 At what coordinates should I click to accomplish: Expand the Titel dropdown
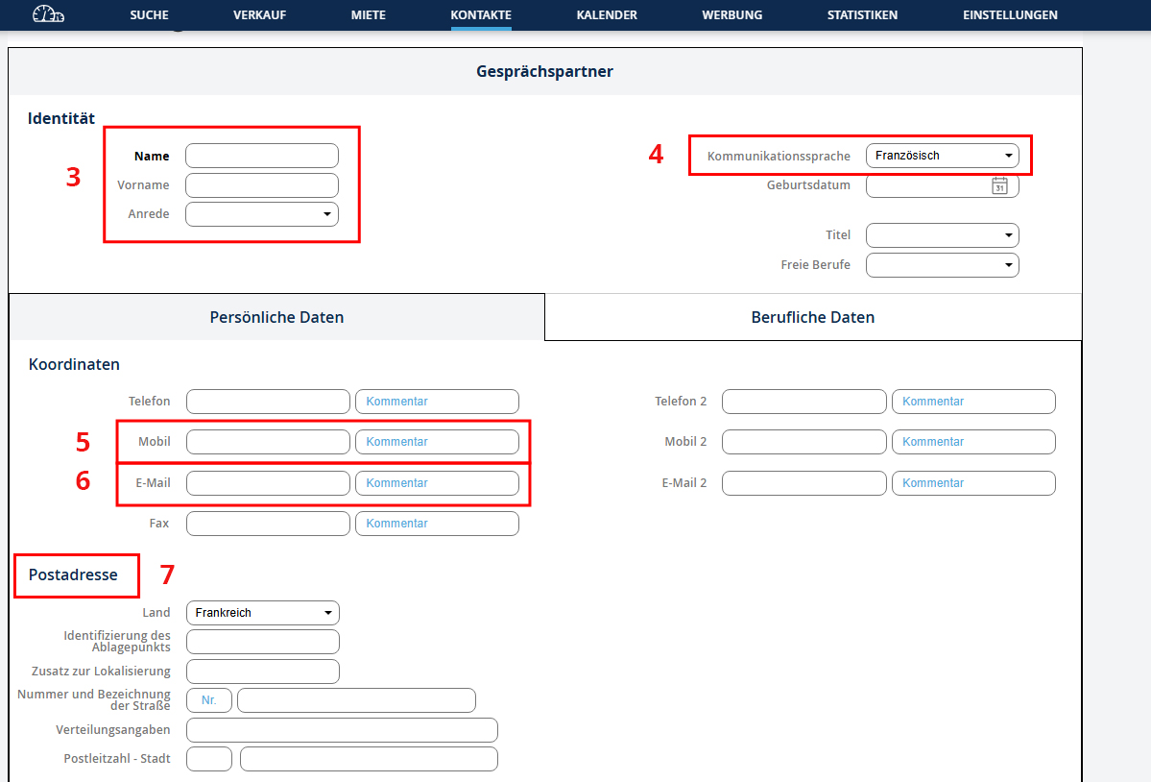coord(942,235)
